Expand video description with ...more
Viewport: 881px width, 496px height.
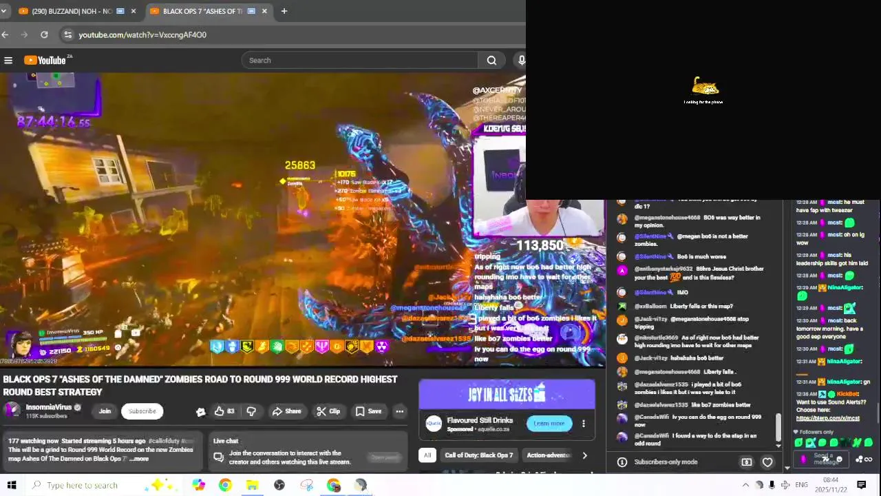pyautogui.click(x=138, y=459)
